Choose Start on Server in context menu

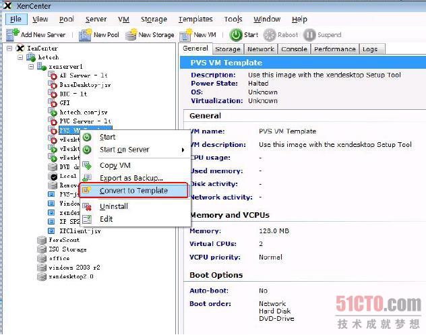click(x=135, y=150)
